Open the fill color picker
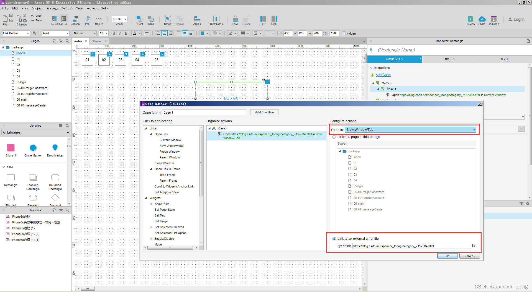 click(x=204, y=33)
